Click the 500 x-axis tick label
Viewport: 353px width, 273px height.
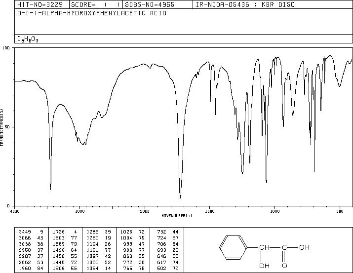click(x=340, y=211)
